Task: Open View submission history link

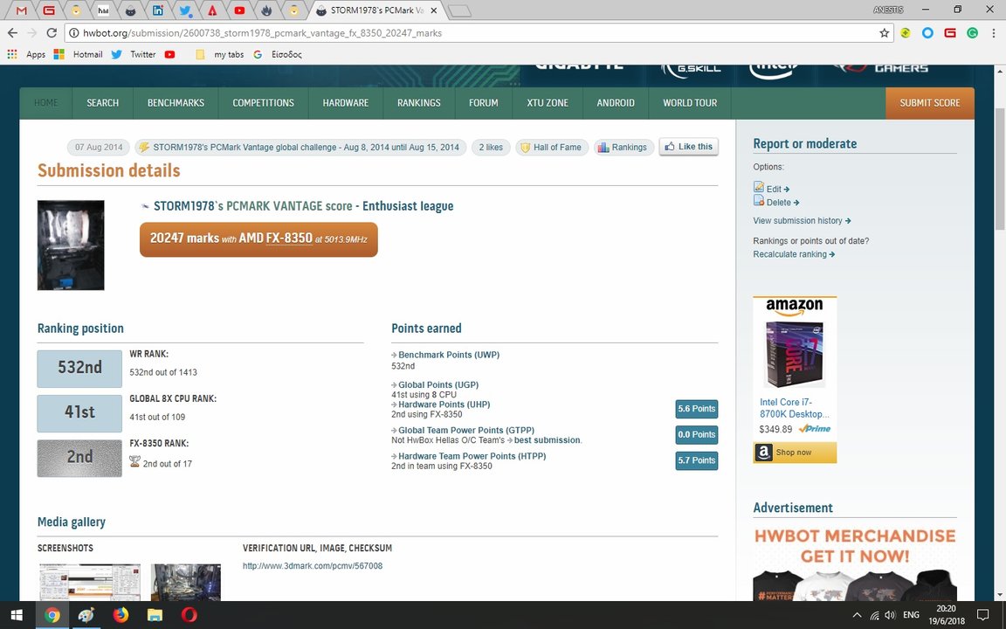Action: point(802,221)
